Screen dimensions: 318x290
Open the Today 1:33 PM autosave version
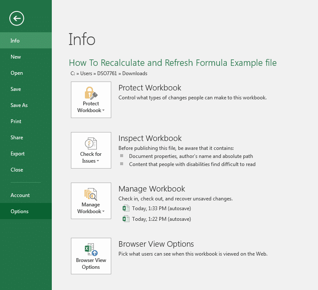click(161, 208)
